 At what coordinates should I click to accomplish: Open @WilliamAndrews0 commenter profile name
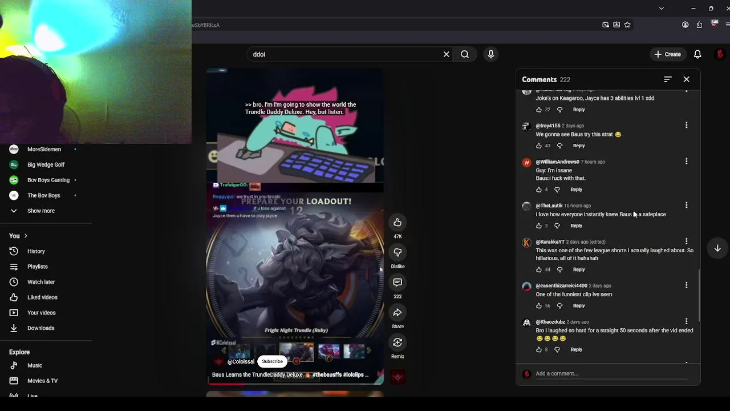557,162
